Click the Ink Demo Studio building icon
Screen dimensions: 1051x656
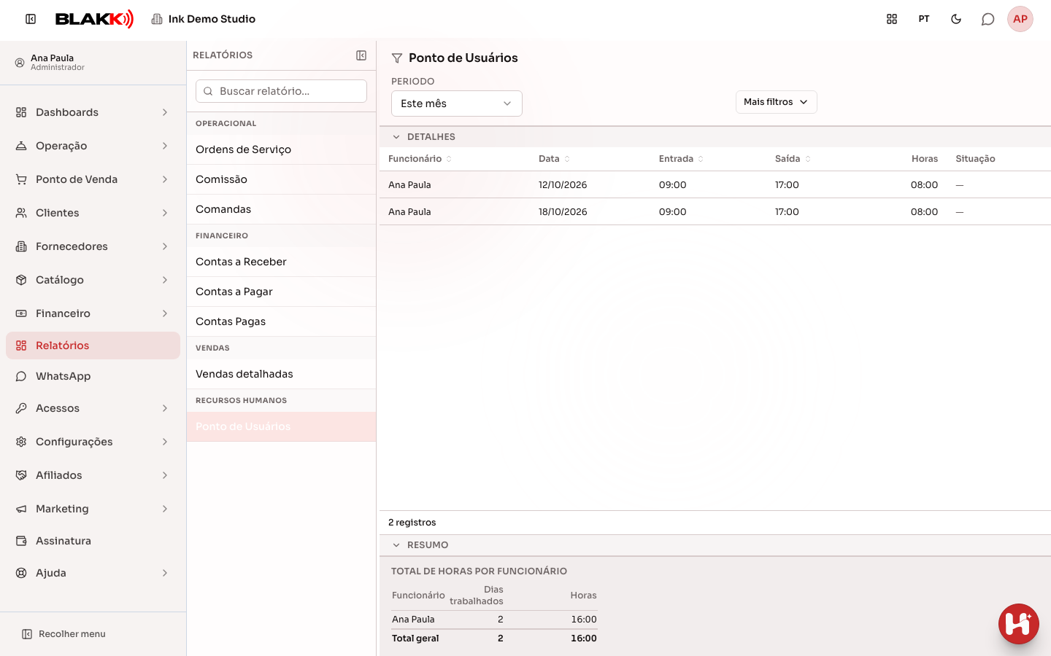(x=157, y=19)
